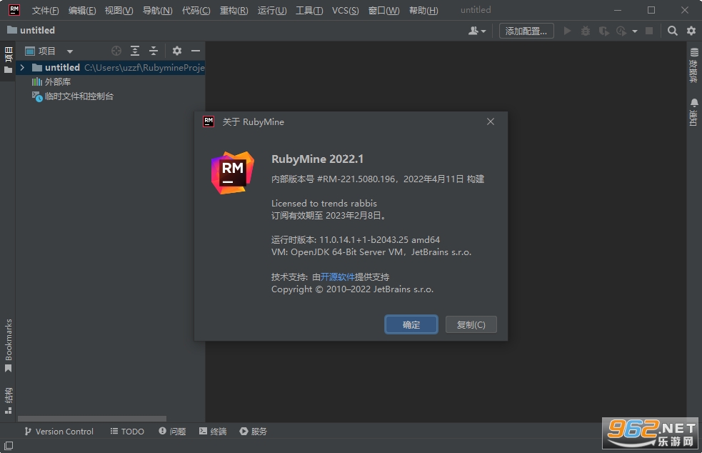Close the About RubyMine dialog

coord(491,121)
